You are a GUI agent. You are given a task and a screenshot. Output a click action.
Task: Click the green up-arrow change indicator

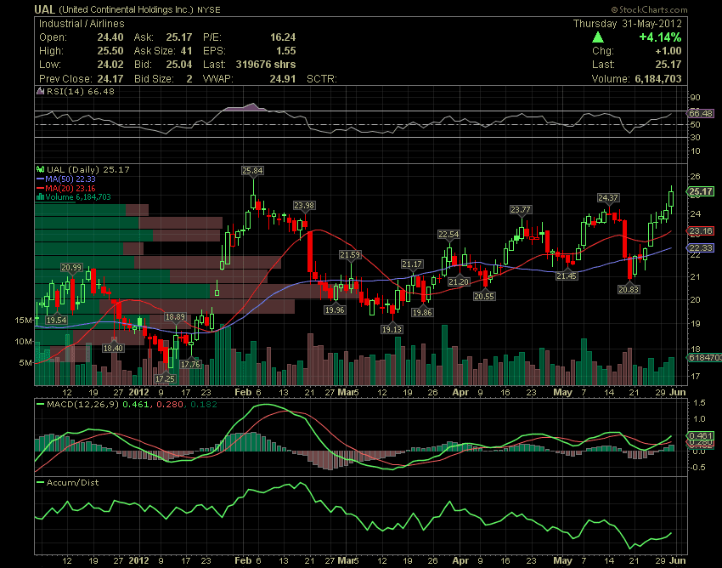[x=598, y=37]
